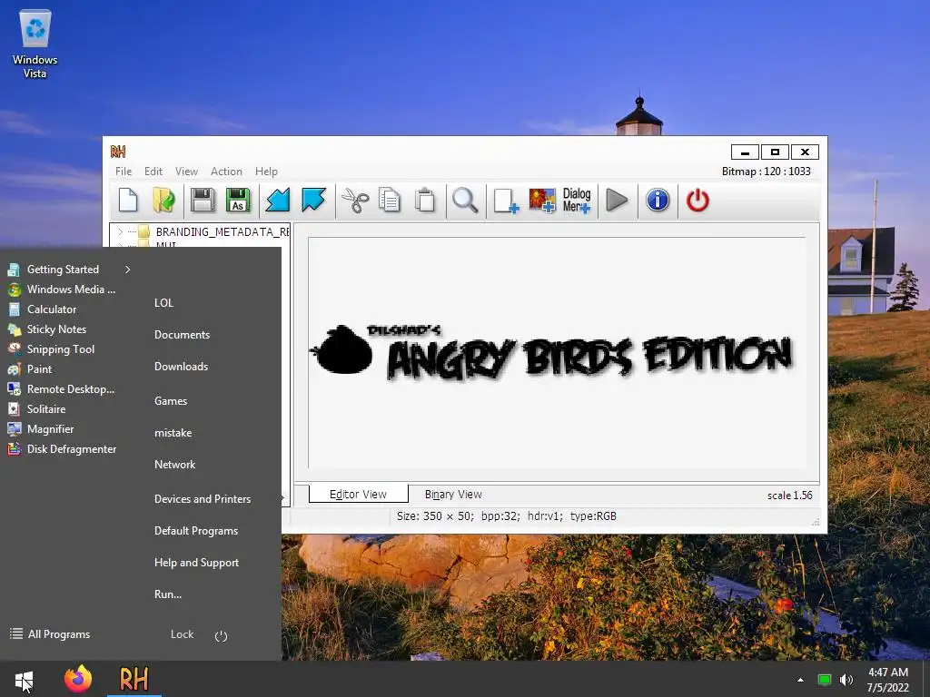Open Documents from Start menu

(x=182, y=335)
